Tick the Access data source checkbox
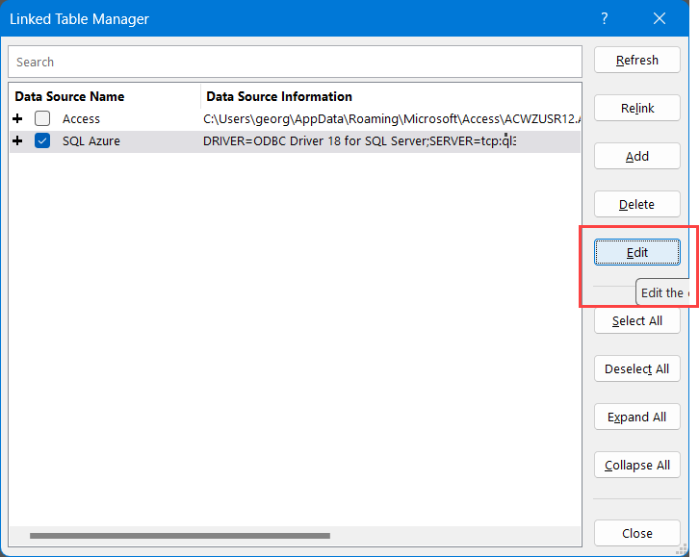Viewport: 699px width, 557px height. (x=42, y=118)
